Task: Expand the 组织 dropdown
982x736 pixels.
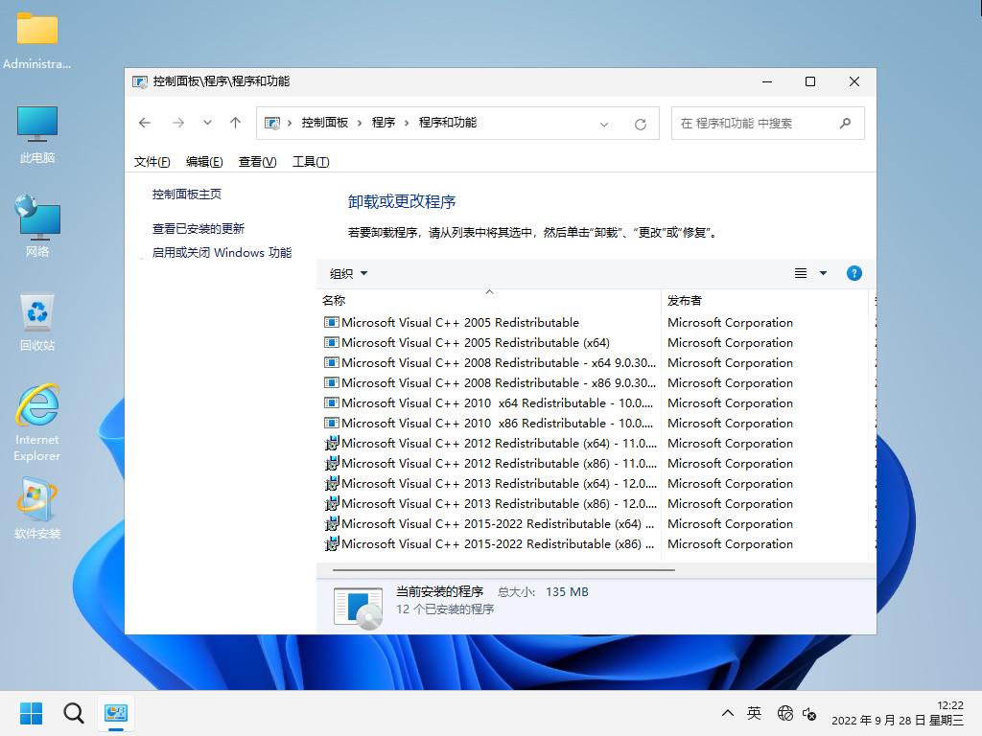Action: (x=349, y=273)
